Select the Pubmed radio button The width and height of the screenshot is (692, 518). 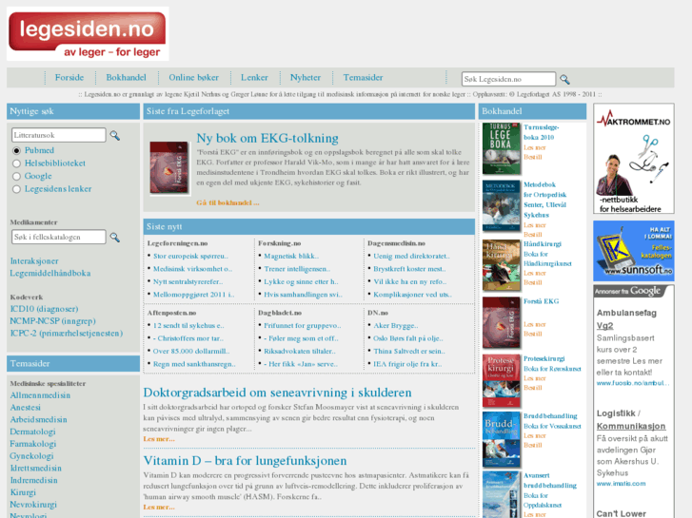pyautogui.click(x=16, y=151)
